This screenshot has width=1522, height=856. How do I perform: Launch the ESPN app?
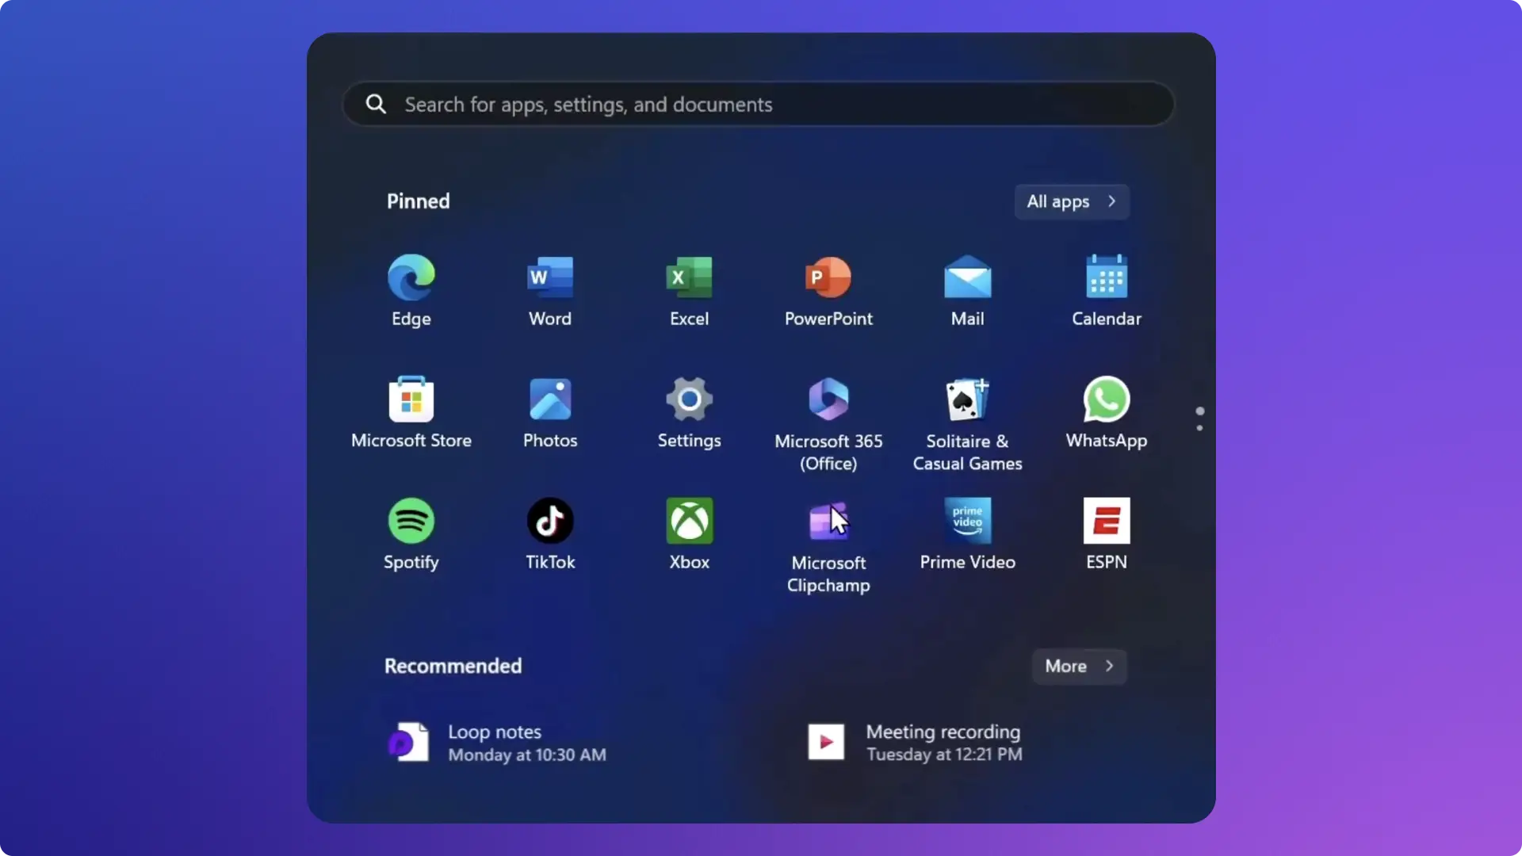[x=1107, y=521]
